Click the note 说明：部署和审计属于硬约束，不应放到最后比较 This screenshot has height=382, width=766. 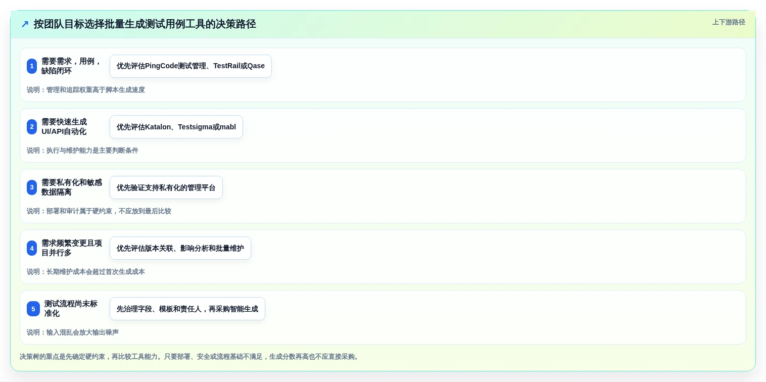tap(99, 211)
